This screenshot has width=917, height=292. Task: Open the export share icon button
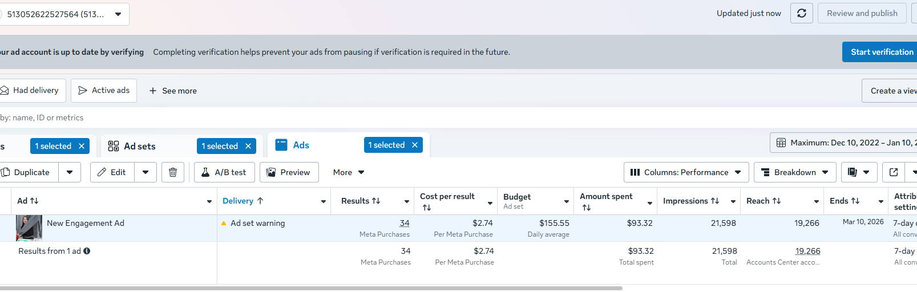tap(894, 172)
